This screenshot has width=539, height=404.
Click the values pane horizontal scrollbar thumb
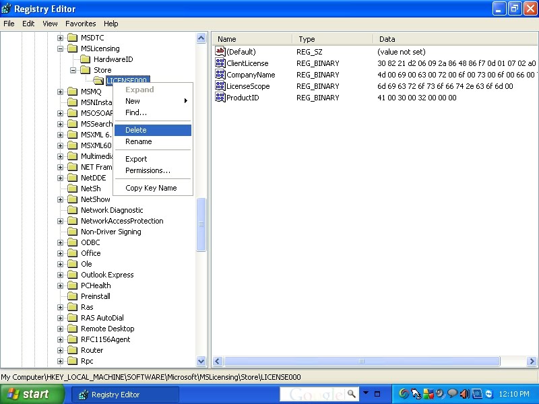pyautogui.click(x=362, y=361)
